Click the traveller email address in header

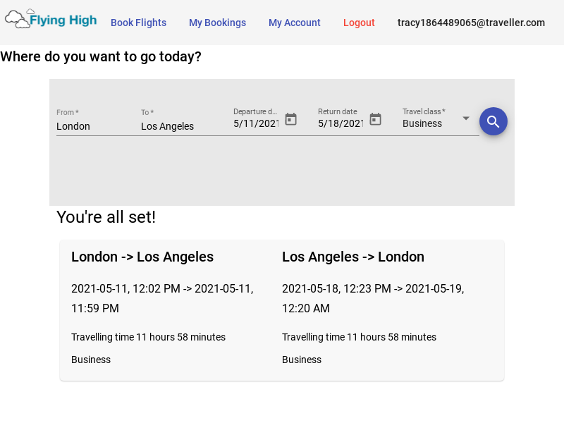(x=471, y=23)
